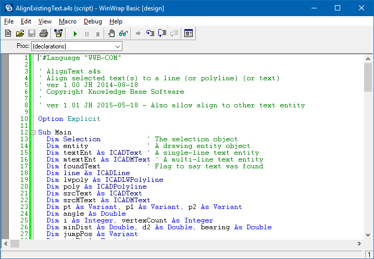Click the vertical scrollbar down arrow
374x259 pixels.
[368, 235]
